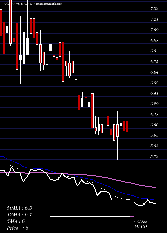The image size is (167, 233).
Task: Click the 6.8 price axis label
Action: pyautogui.click(x=153, y=51)
